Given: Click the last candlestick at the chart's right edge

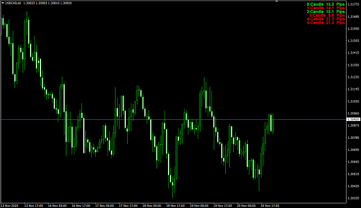Looking at the screenshot, I should (x=273, y=124).
